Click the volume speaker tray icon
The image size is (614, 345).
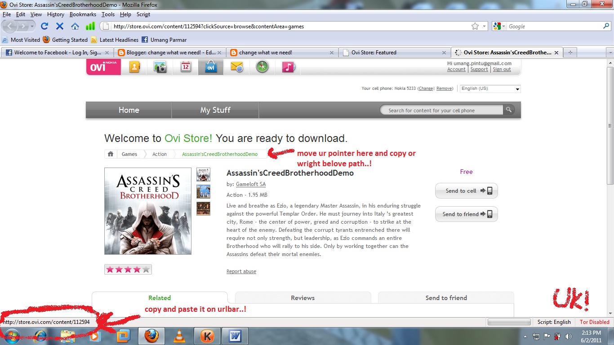568,336
